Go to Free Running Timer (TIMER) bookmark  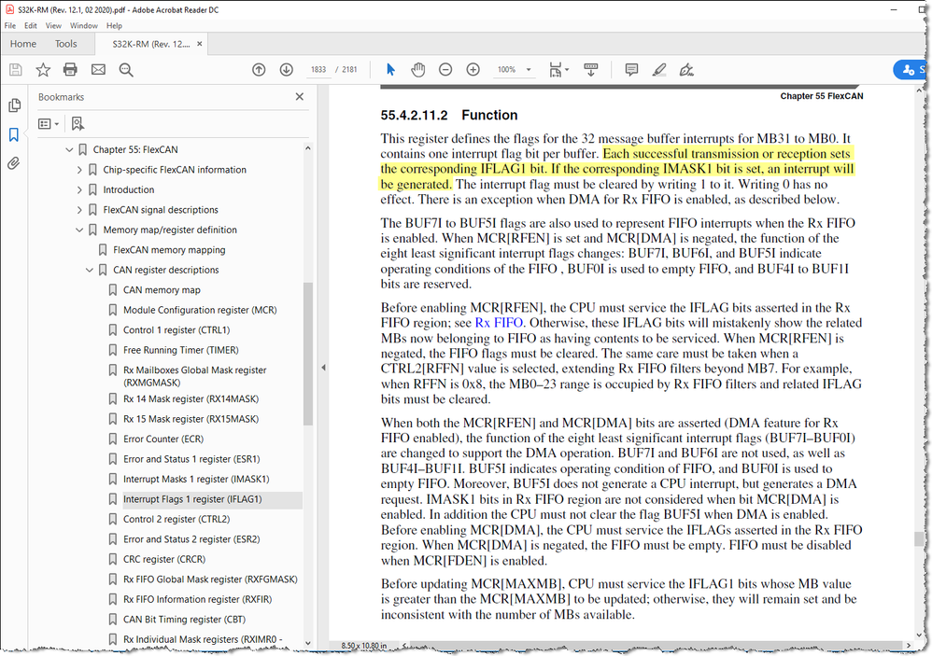point(180,350)
